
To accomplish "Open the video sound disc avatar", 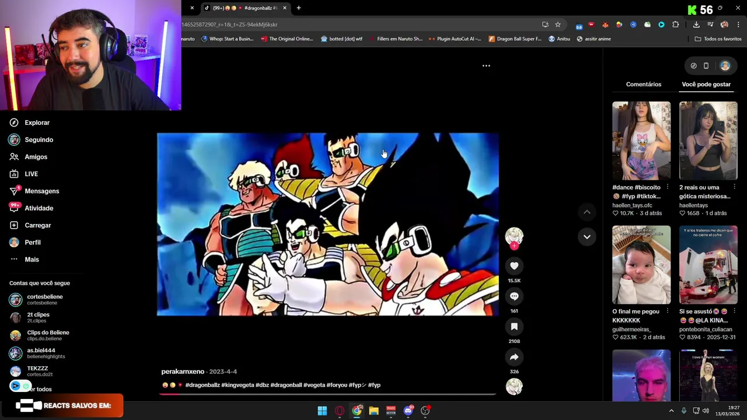I will [514, 387].
